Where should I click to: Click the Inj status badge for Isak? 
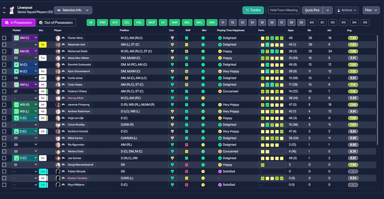tap(43, 45)
